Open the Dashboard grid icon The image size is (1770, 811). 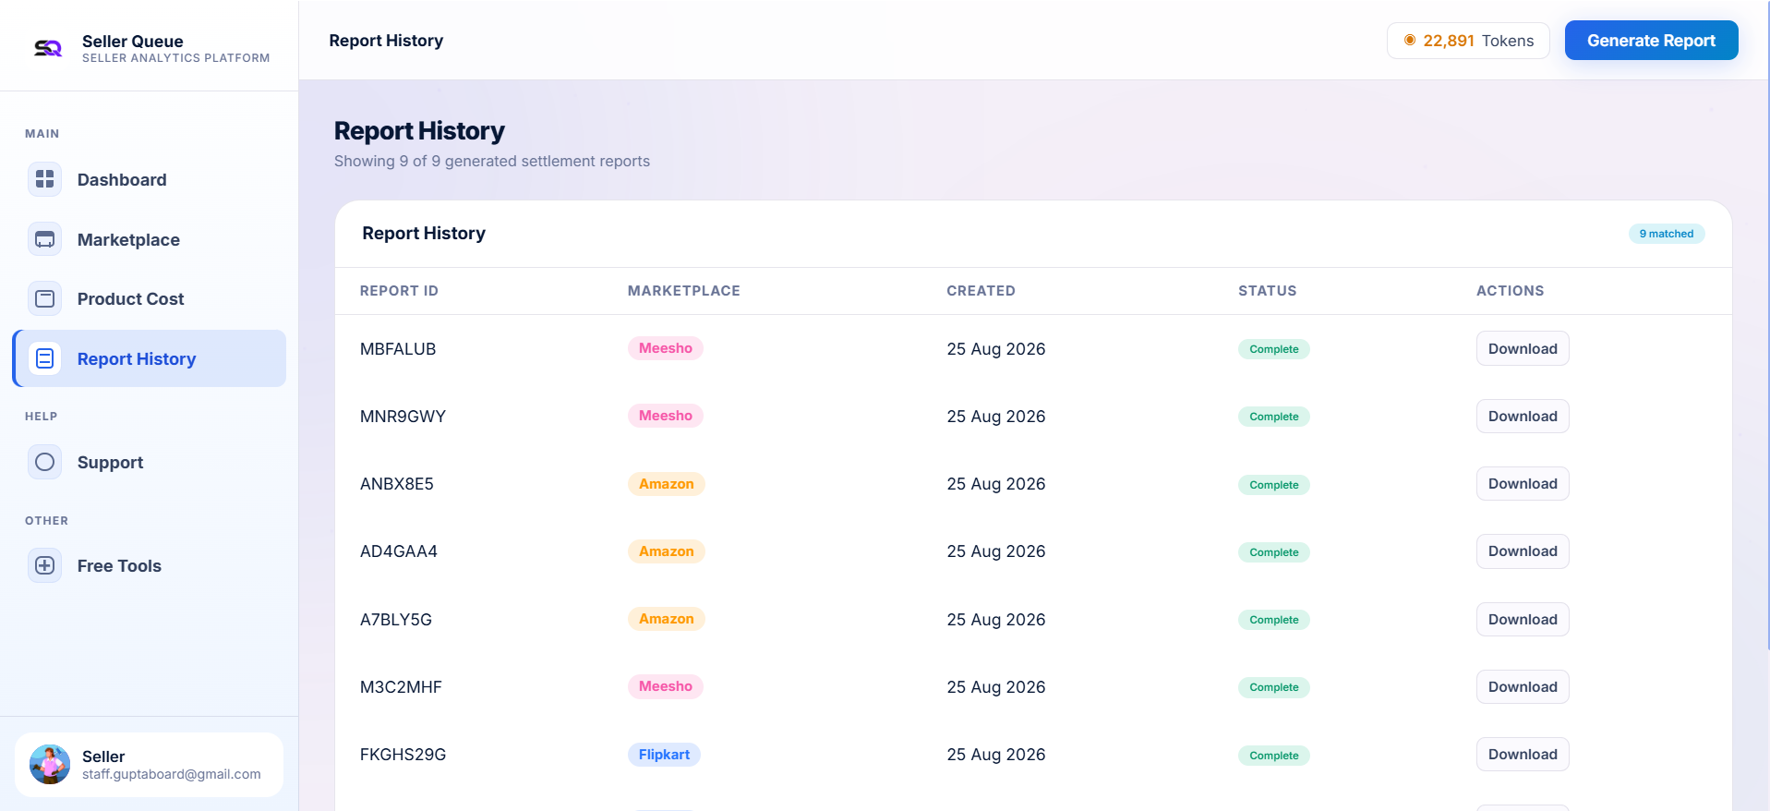click(x=44, y=179)
